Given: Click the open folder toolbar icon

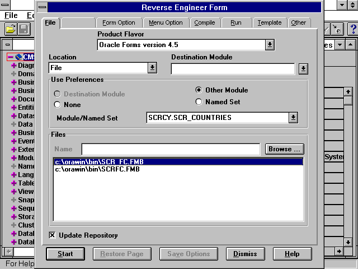Looking at the screenshot, I should [x=10, y=29].
